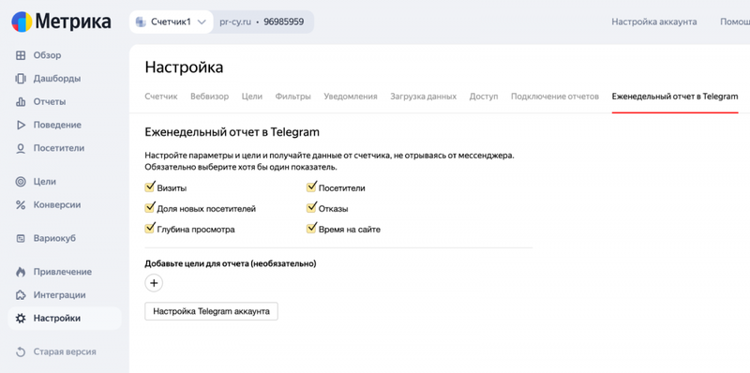
Task: Open the Обзор overview grid icon
Action: point(21,55)
